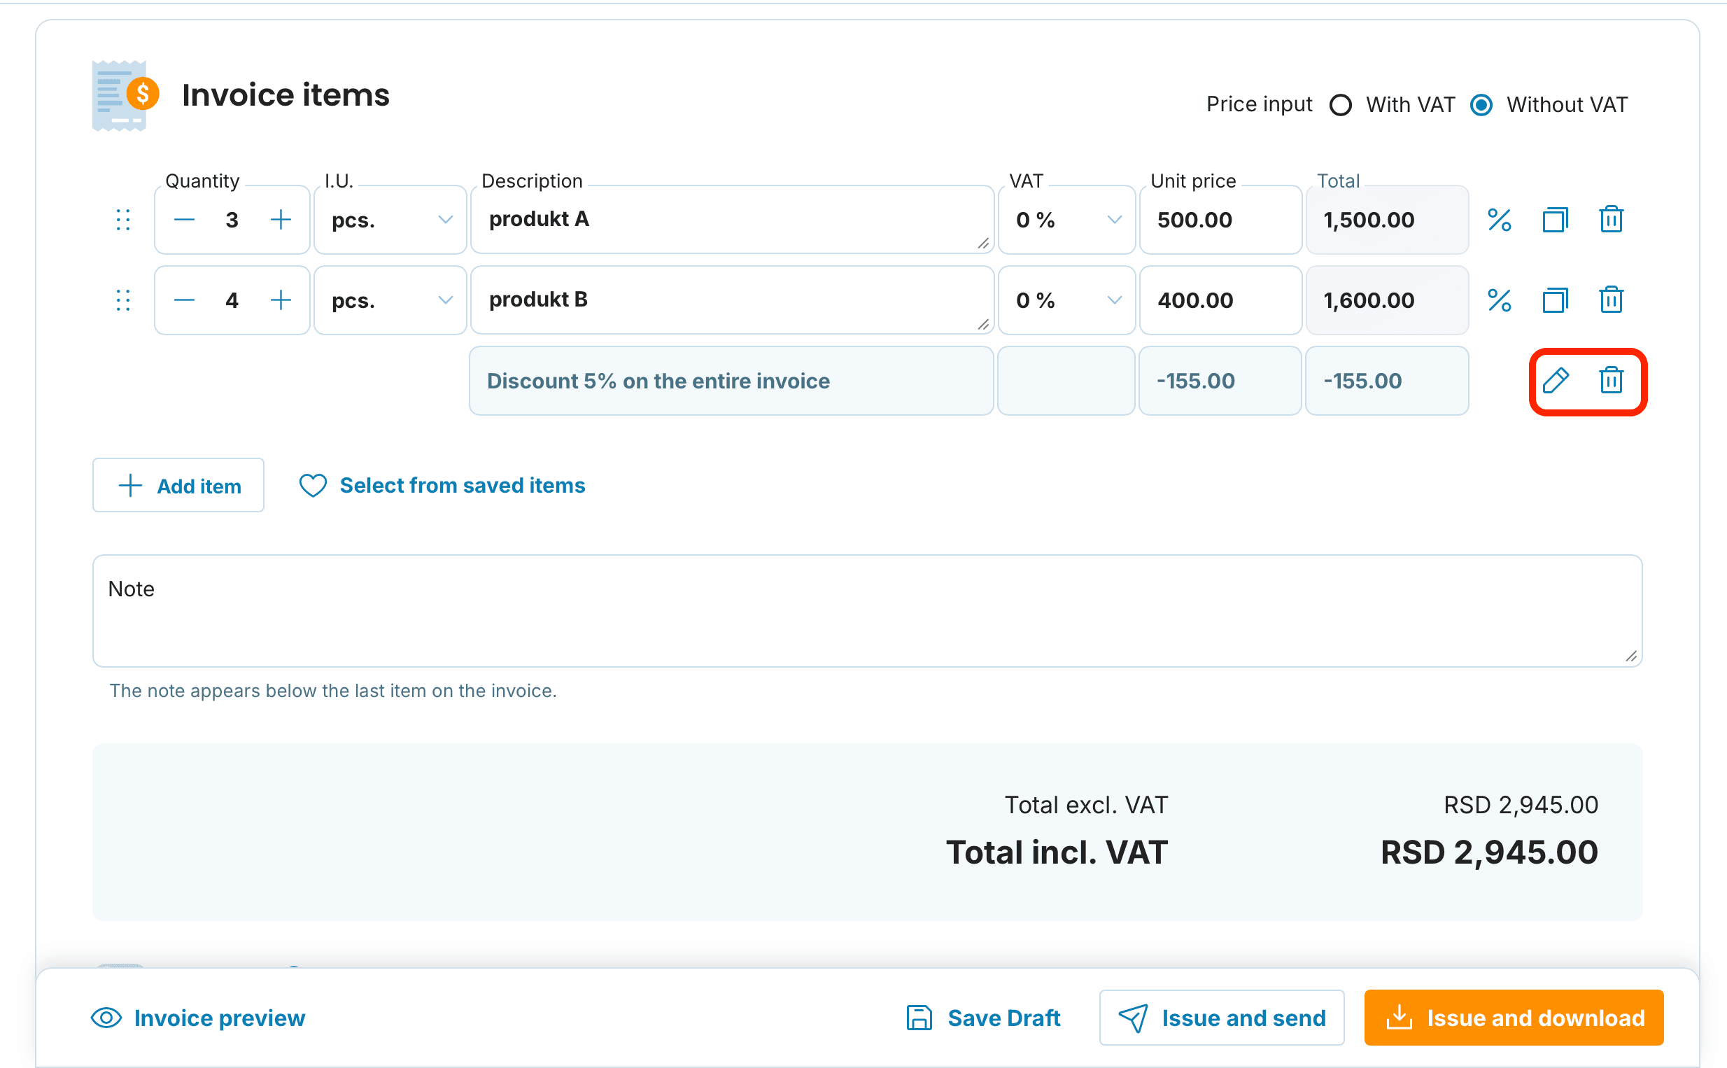Screen dimensions: 1727x1068
Task: Select the With VAT radio button
Action: click(x=1340, y=105)
